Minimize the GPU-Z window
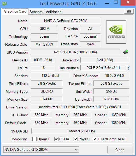 click(x=107, y=3)
